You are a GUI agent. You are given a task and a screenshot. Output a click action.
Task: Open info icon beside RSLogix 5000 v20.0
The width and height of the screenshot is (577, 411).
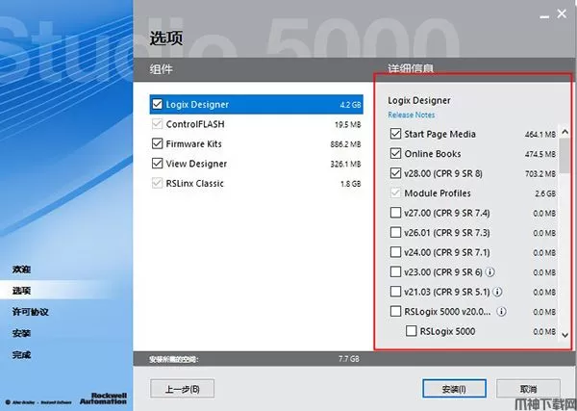pos(501,312)
